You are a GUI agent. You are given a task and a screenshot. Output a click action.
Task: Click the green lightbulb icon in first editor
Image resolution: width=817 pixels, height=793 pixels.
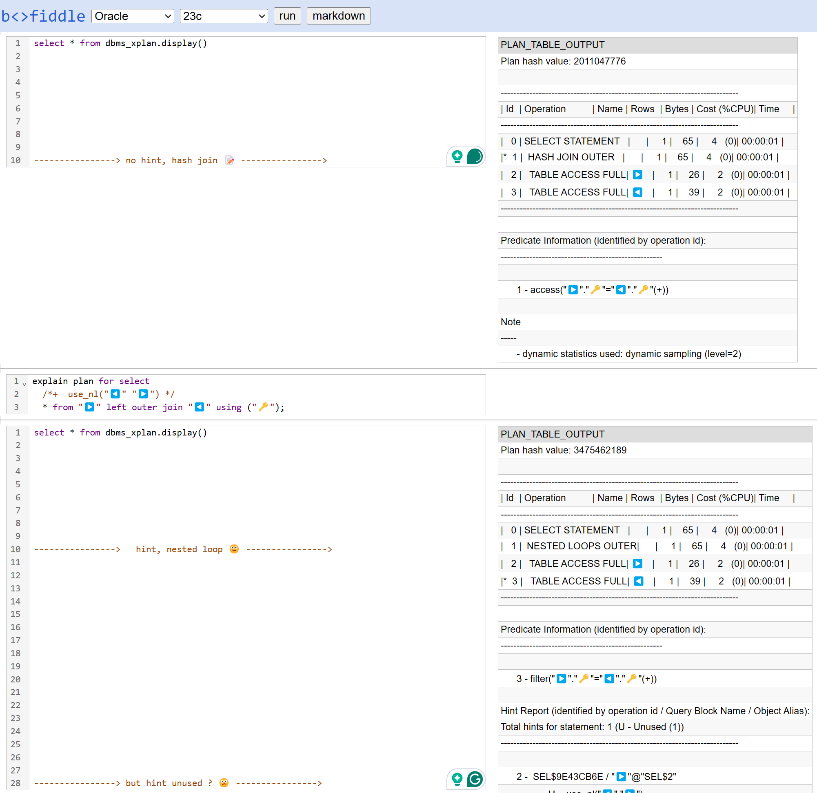click(x=457, y=156)
